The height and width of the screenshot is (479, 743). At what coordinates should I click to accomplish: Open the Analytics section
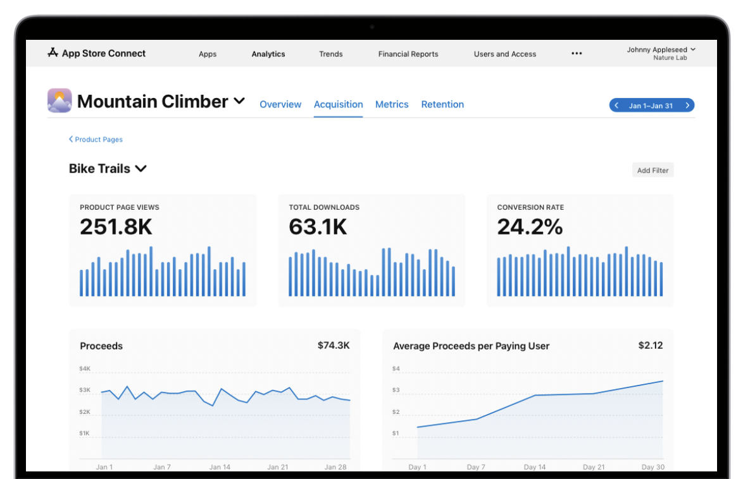[268, 54]
